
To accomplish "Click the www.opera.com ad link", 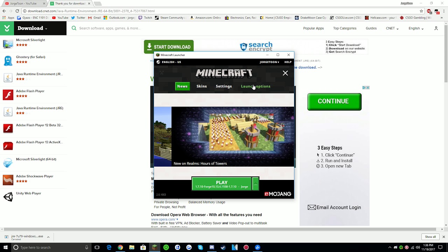I will tap(163, 219).
